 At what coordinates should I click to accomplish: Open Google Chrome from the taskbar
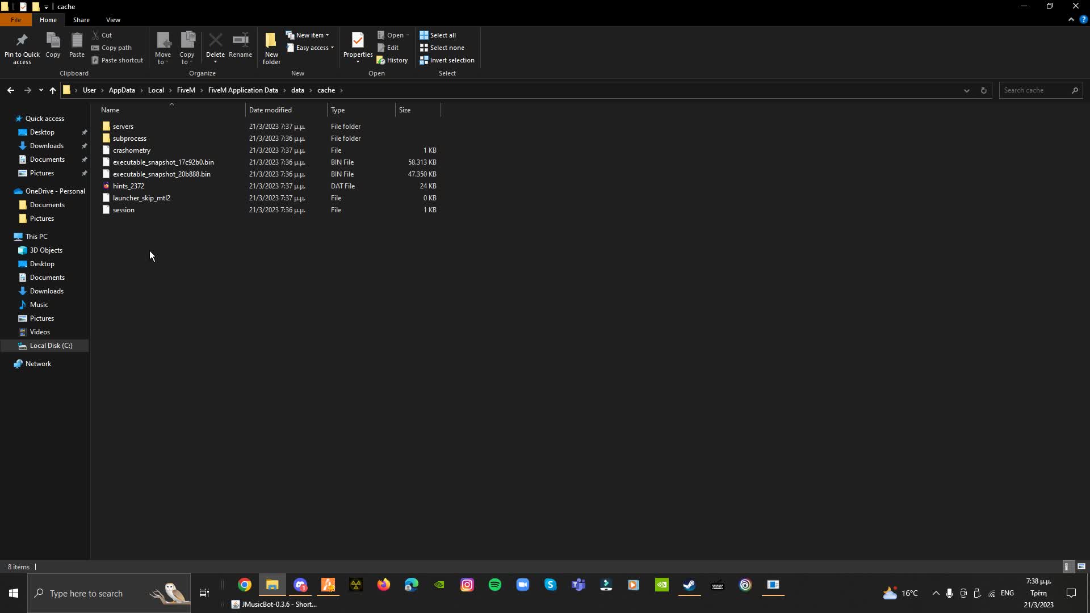(x=244, y=585)
